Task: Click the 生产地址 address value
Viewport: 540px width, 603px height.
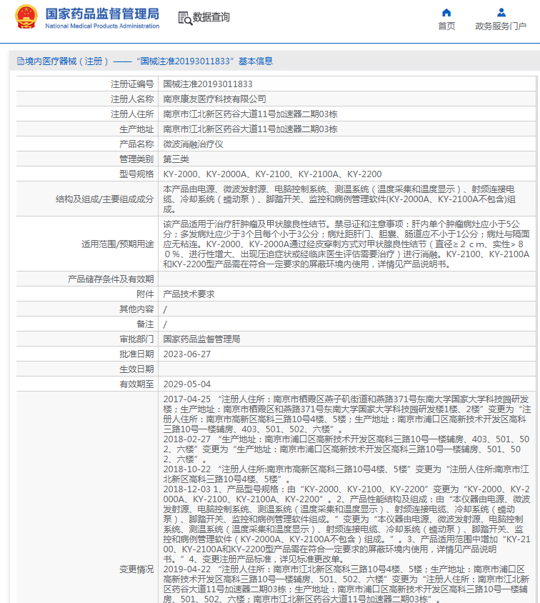Action: click(x=250, y=129)
